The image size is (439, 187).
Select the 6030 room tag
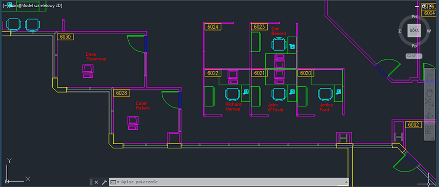tap(66, 37)
